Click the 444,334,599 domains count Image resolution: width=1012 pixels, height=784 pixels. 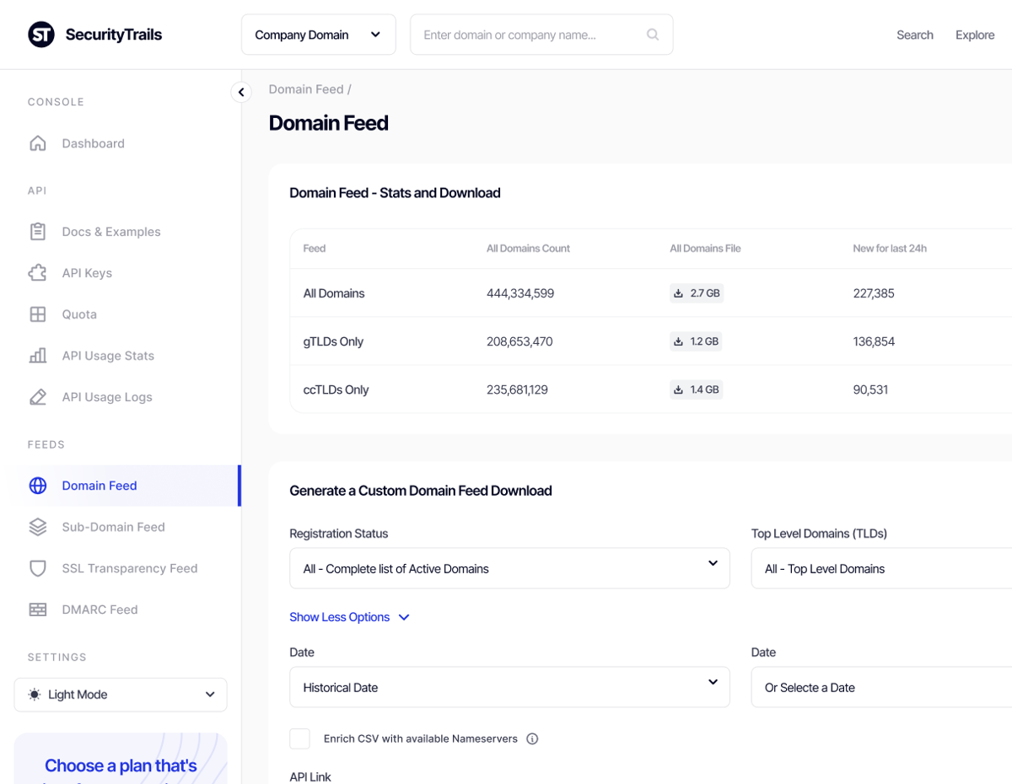(520, 293)
